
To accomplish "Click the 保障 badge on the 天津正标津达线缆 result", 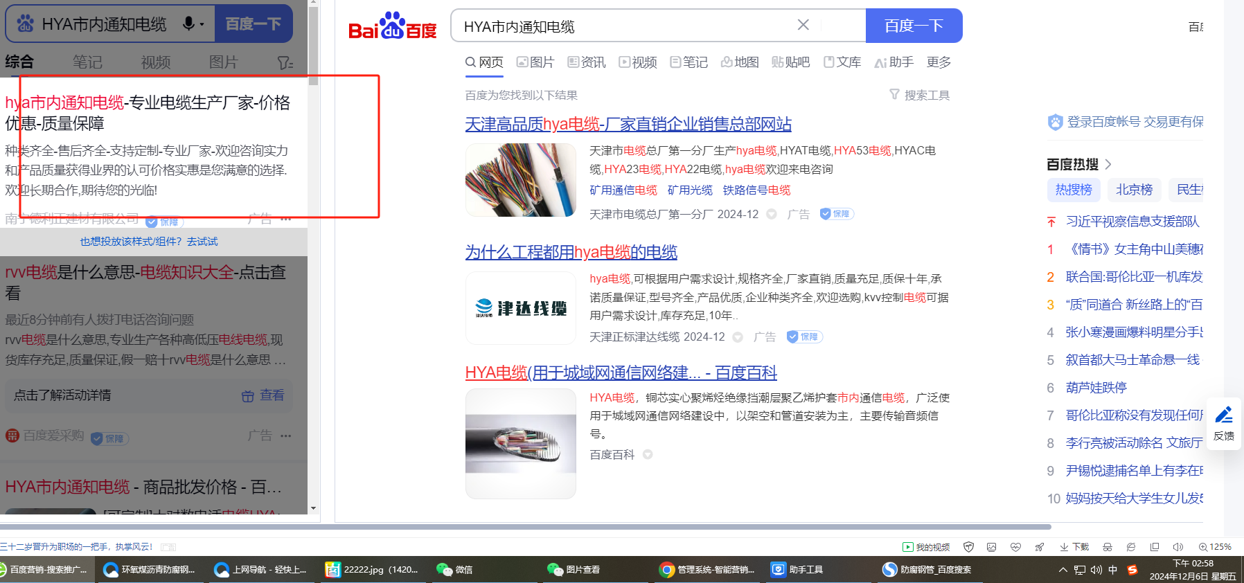I will coord(804,337).
